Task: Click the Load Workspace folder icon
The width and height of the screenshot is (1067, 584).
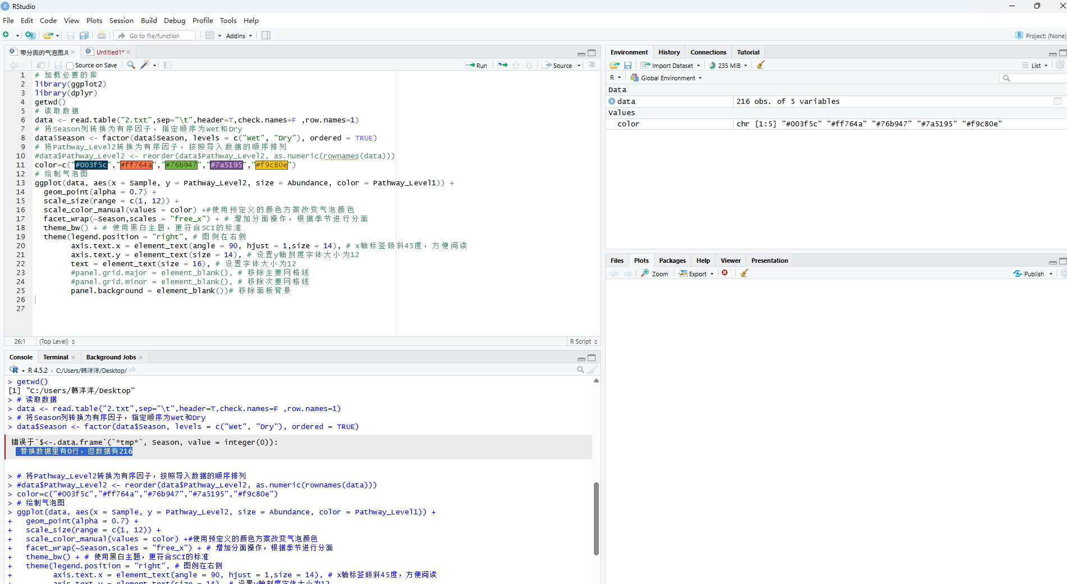Action: pos(615,65)
